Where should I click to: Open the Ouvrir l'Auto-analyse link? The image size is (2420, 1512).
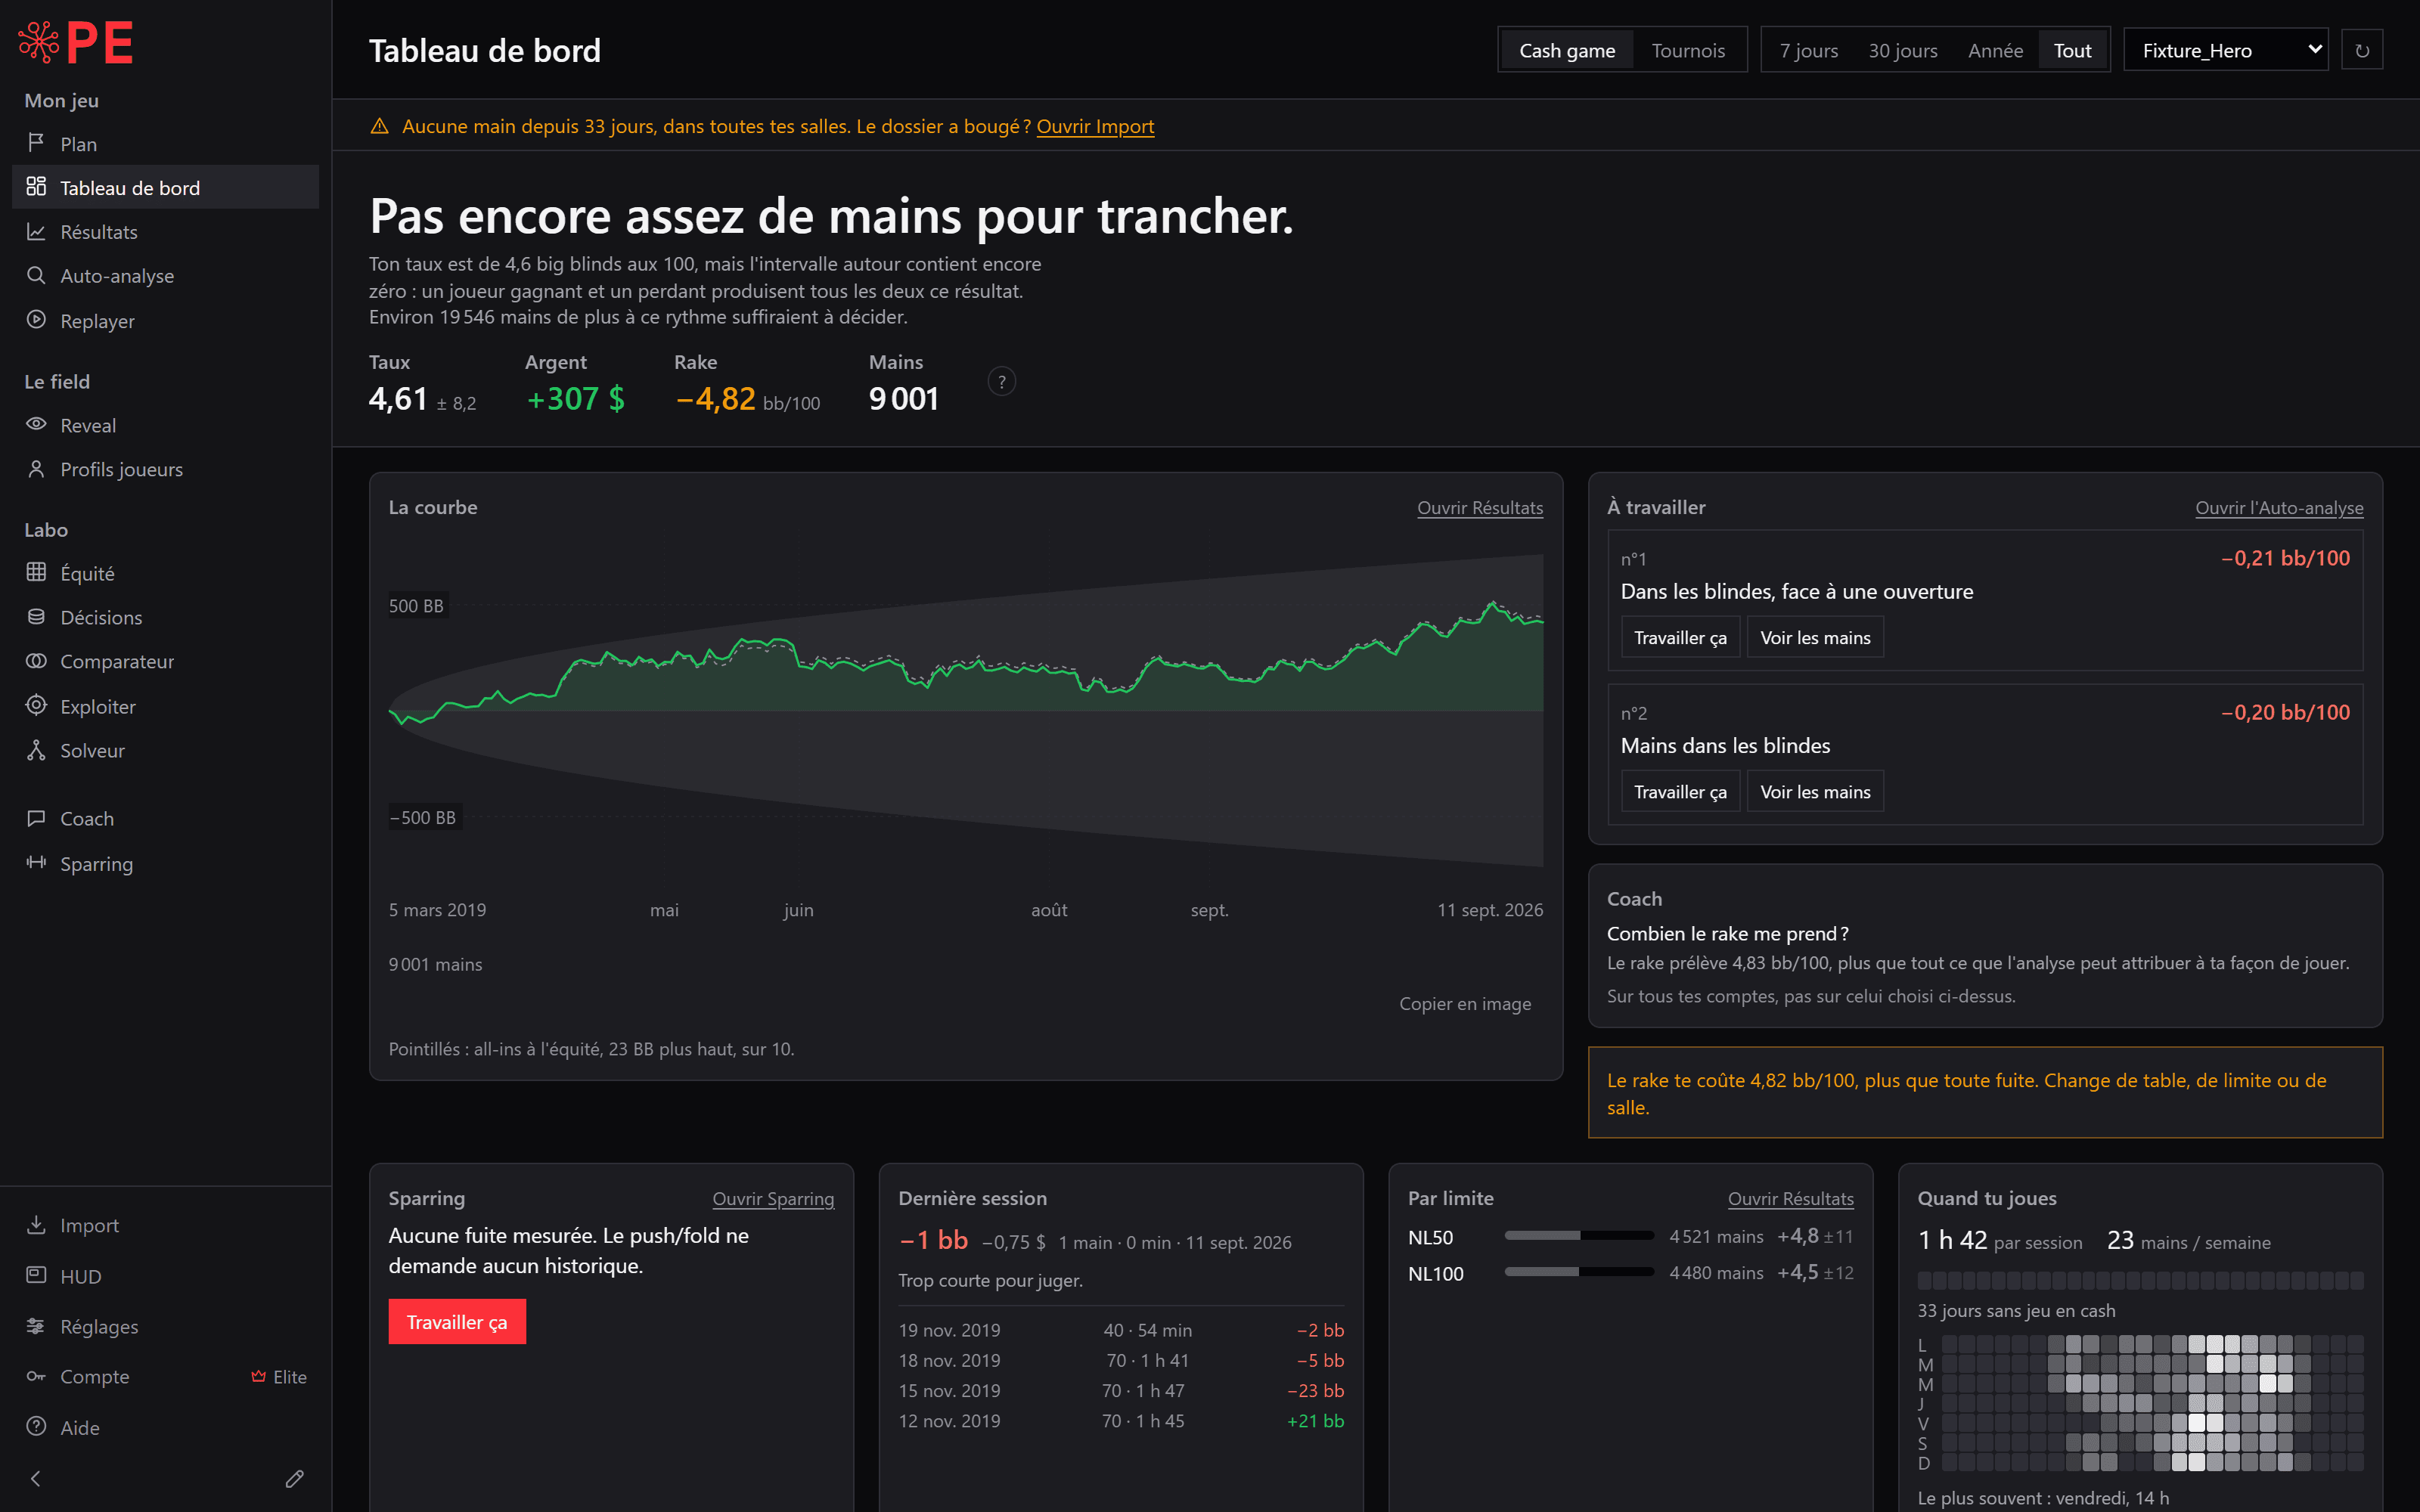tap(2279, 508)
